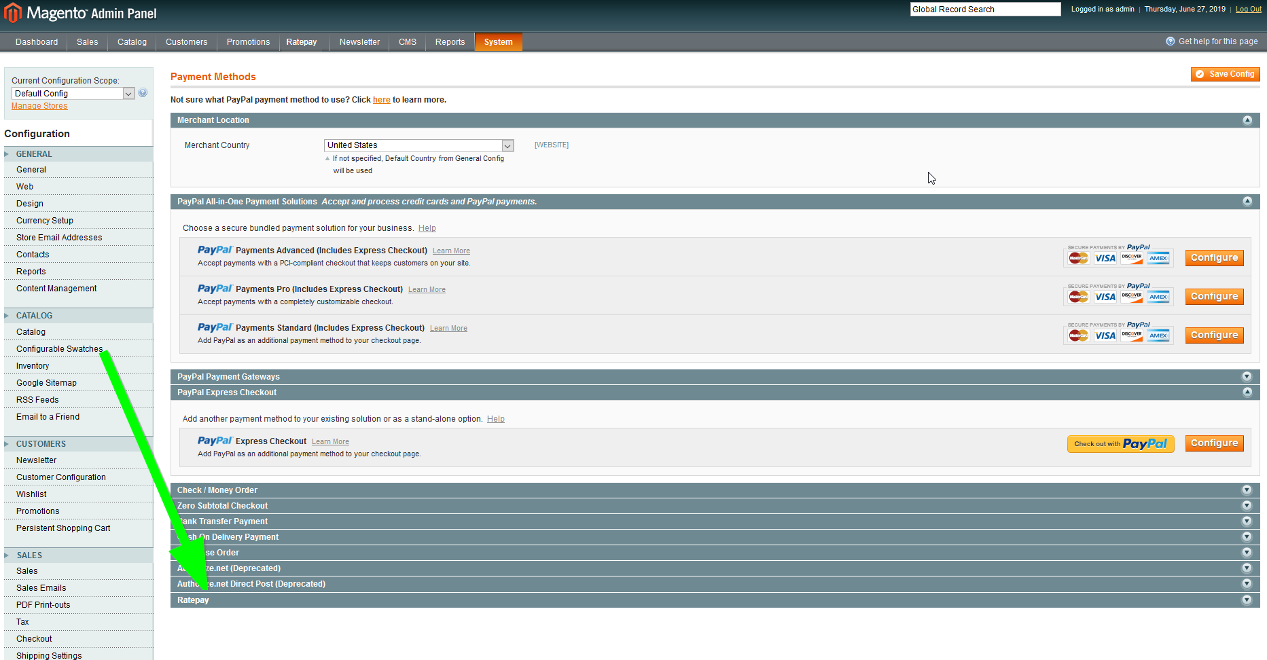Expand PayPal Payment Gateways arrow icon

click(1247, 377)
